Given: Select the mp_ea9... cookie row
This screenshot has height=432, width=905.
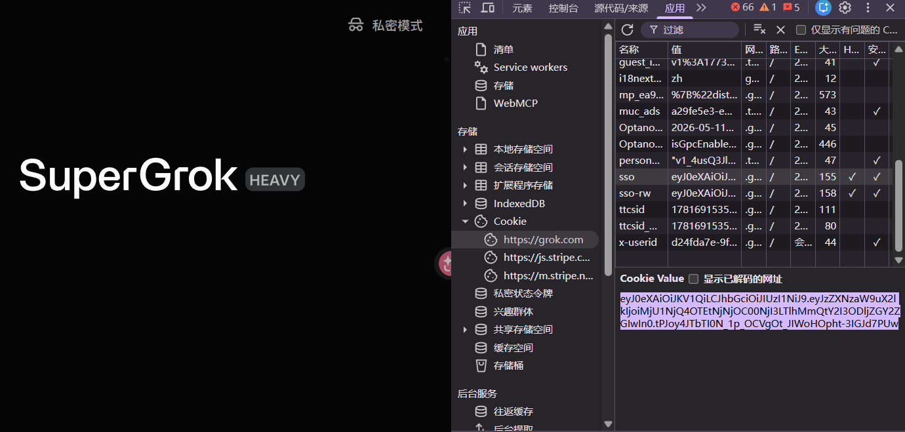Looking at the screenshot, I should pos(752,94).
